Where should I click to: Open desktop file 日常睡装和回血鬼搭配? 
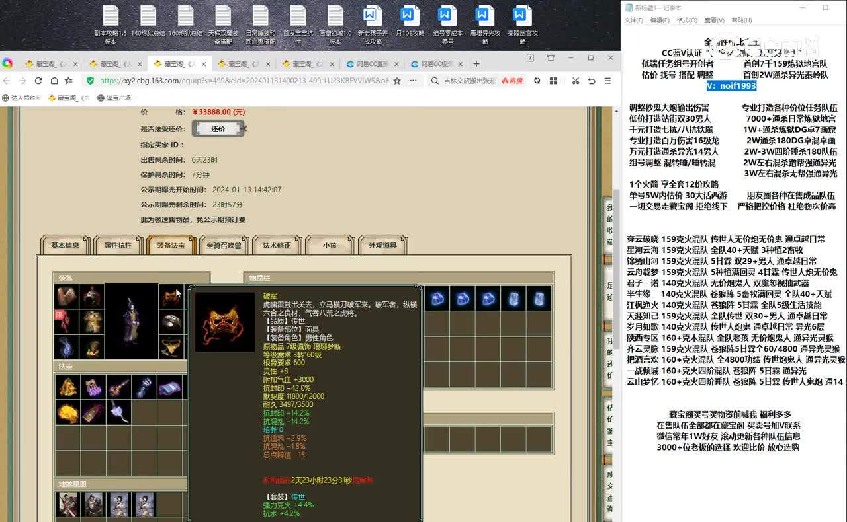(261, 25)
